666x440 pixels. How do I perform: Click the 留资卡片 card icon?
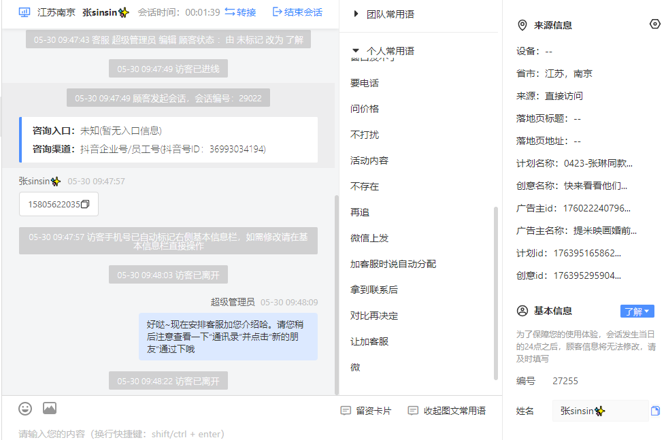346,411
